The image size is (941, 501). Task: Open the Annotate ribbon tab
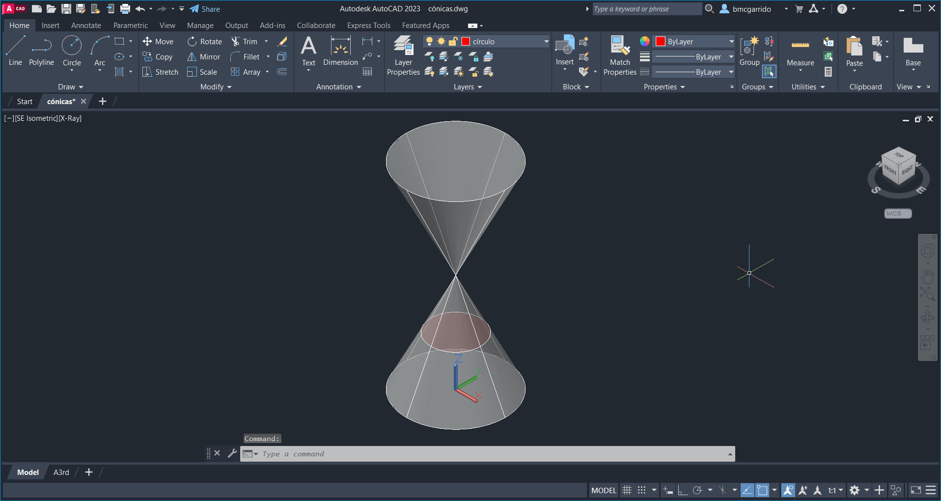pyautogui.click(x=86, y=26)
